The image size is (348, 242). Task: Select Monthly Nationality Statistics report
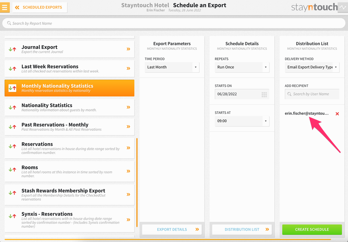[70, 88]
